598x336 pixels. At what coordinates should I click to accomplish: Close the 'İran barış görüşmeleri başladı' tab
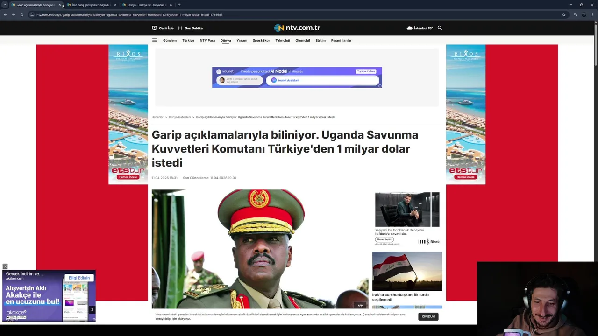[x=115, y=5]
